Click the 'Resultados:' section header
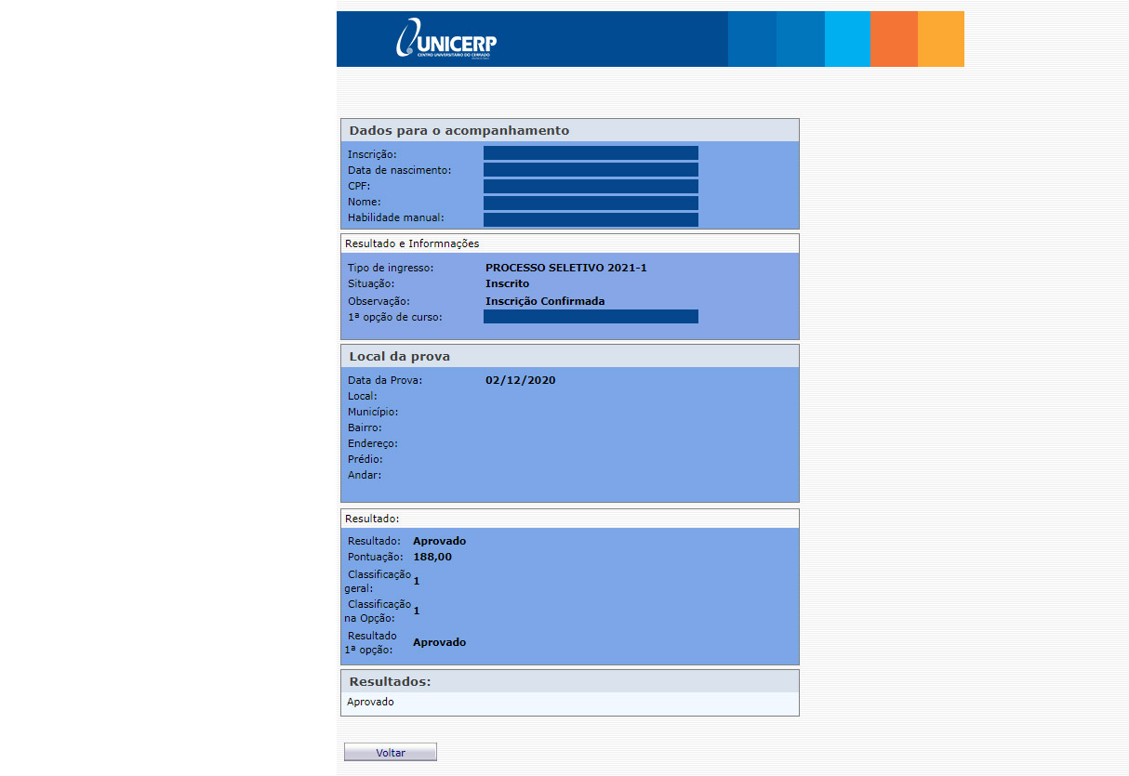Screen dimensions: 1129x776 pyautogui.click(x=390, y=682)
